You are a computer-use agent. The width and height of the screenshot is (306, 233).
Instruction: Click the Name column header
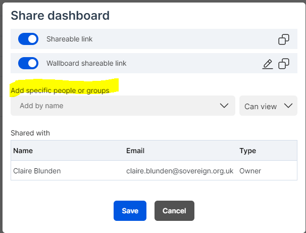(23, 151)
